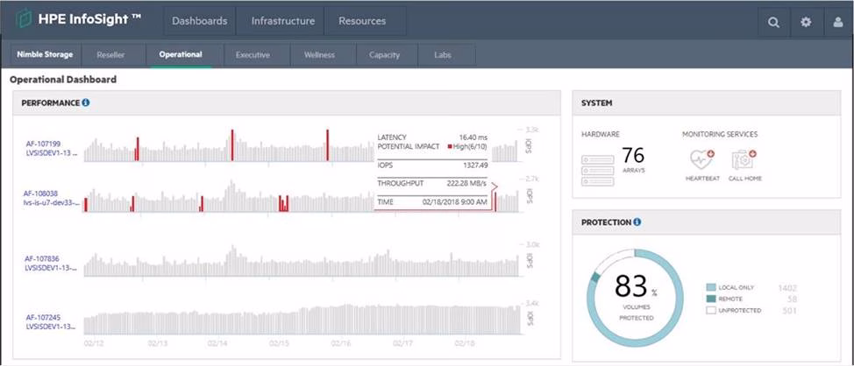Open settings via the gear icon
This screenshot has height=366, width=854.
coord(805,23)
